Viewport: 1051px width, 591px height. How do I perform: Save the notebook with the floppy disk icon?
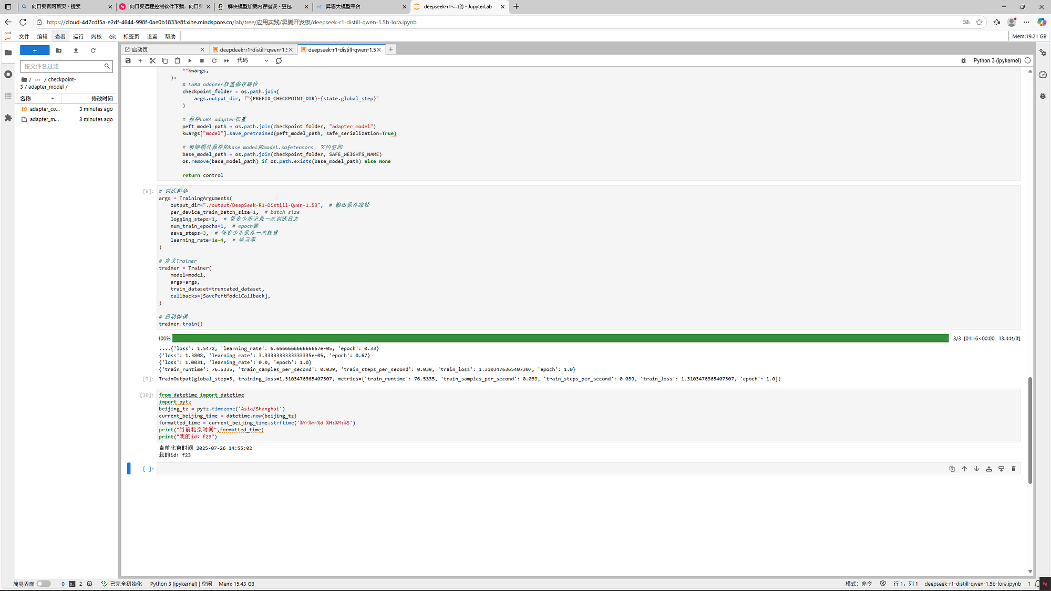coord(128,61)
